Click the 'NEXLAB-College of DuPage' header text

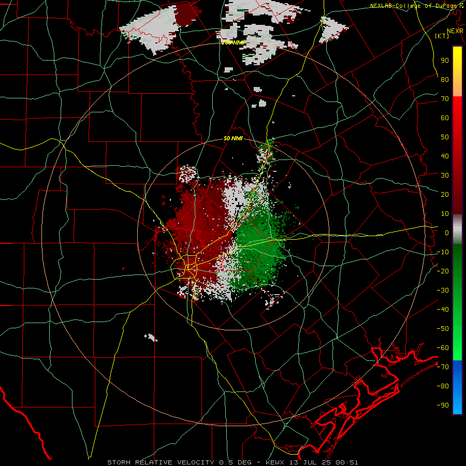(x=413, y=6)
